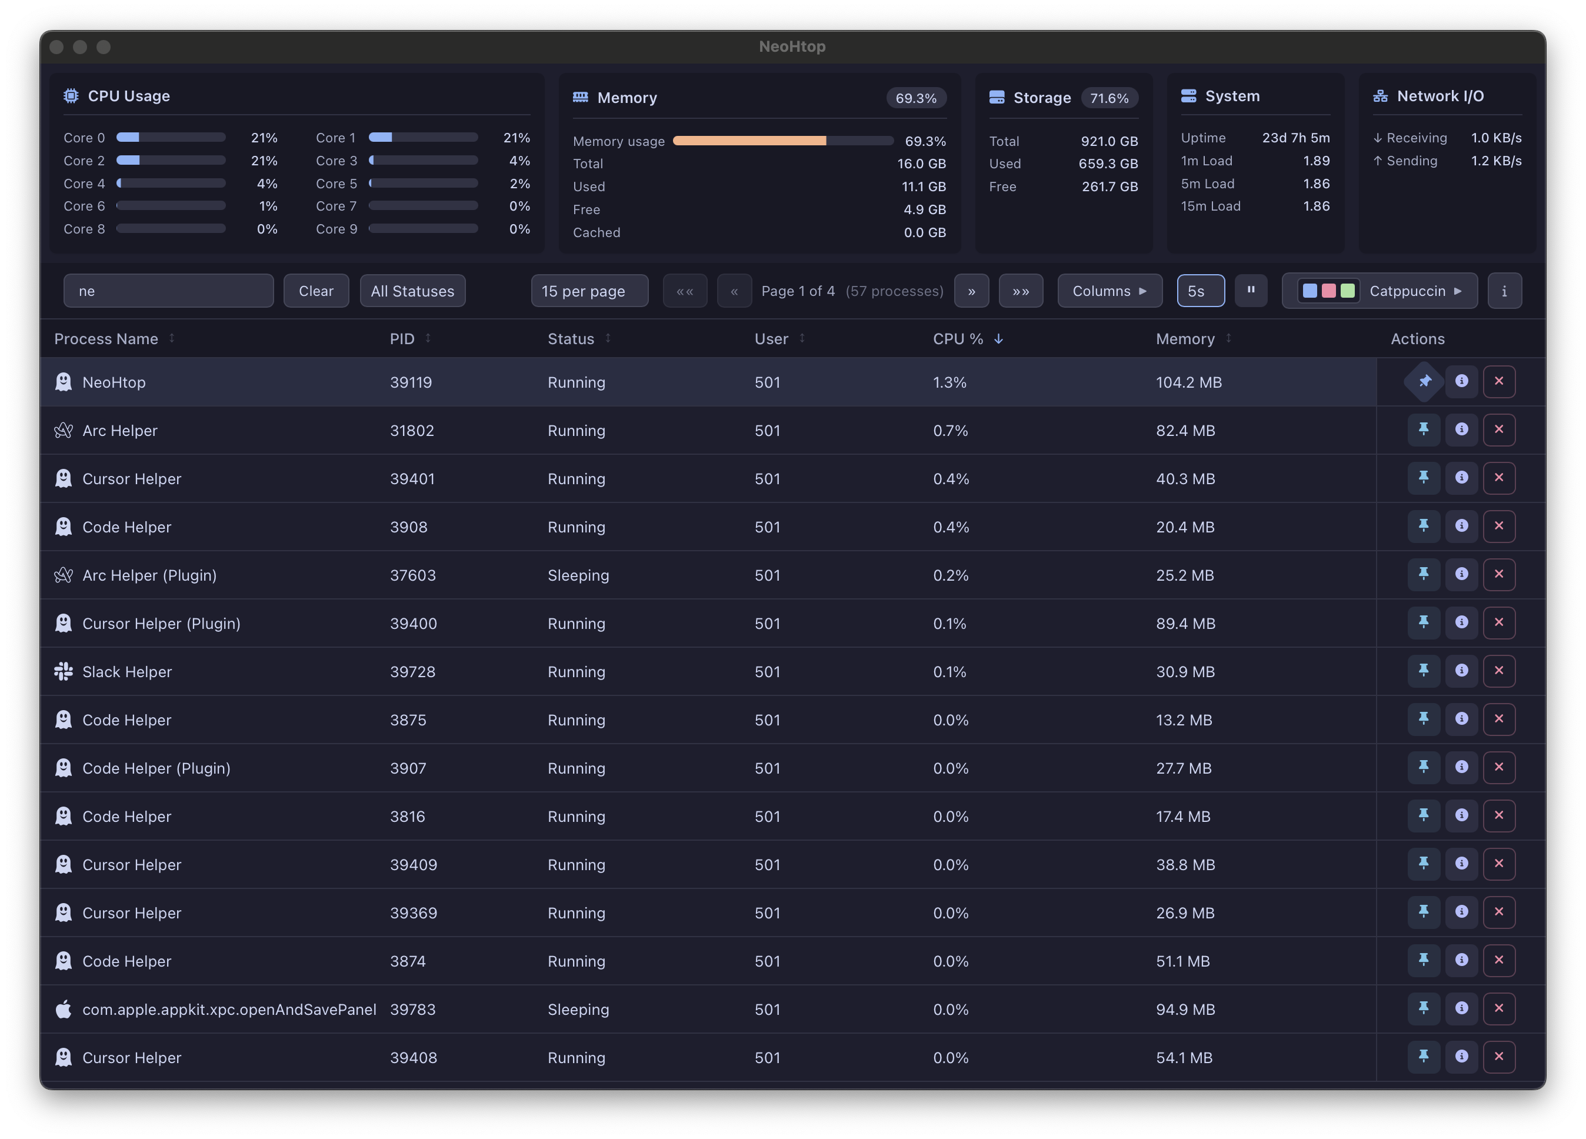Click the Core 0 usage bar

[x=171, y=137]
